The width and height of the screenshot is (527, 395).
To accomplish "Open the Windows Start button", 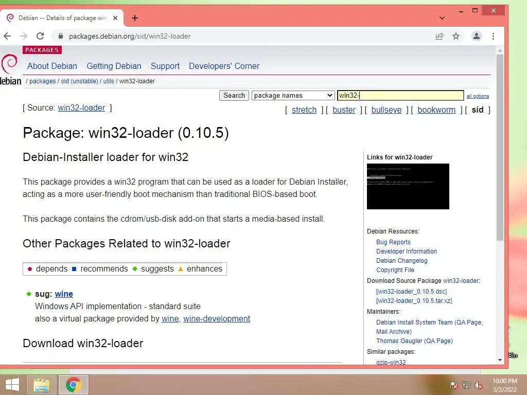I will click(12, 385).
